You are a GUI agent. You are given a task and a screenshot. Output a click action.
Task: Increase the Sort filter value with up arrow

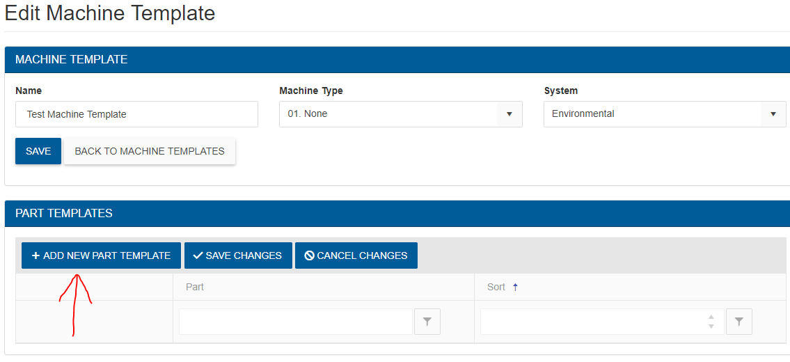click(x=711, y=317)
